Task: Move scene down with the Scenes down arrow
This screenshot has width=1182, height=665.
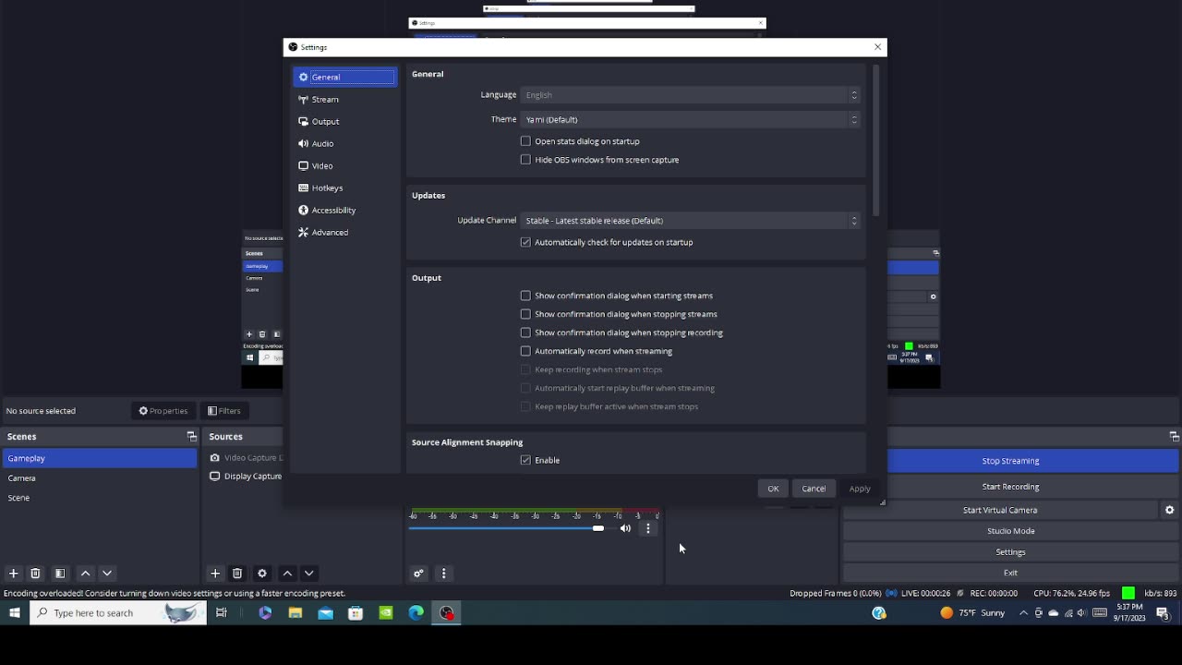Action: pyautogui.click(x=107, y=574)
